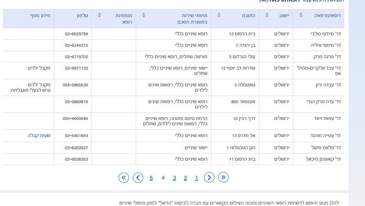Open the שעות קבלה link
This screenshot has width=365, height=206.
click(39, 136)
